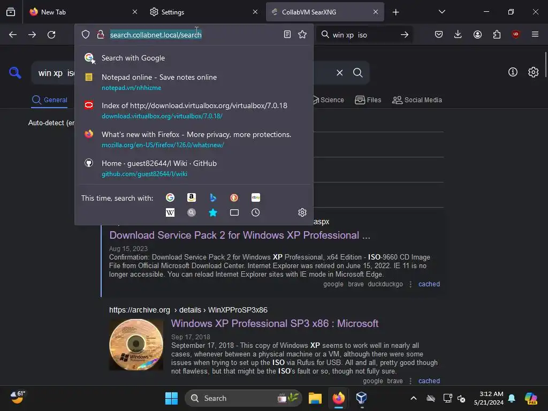Open the weather widget showing 61°
The height and width of the screenshot is (411, 548).
tap(18, 398)
